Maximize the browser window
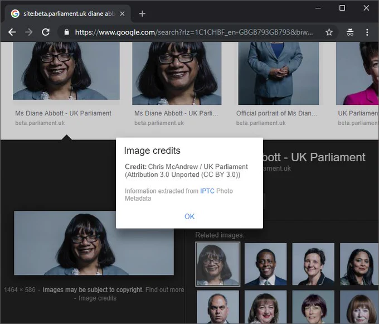 pyautogui.click(x=342, y=8)
